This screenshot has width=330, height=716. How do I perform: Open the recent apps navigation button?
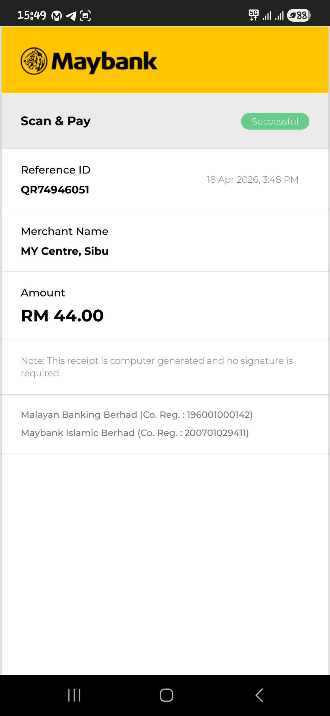click(74, 695)
